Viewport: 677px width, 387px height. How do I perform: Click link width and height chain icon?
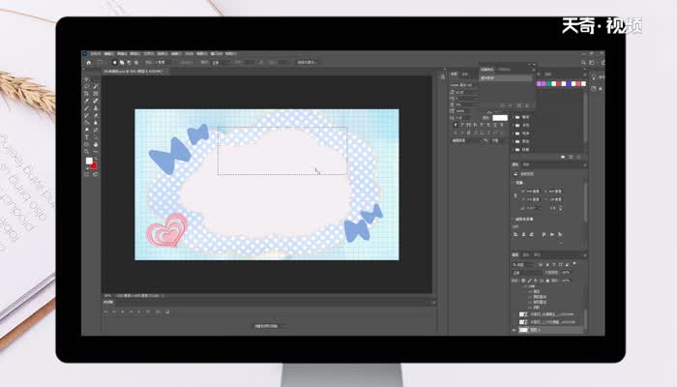(x=515, y=195)
